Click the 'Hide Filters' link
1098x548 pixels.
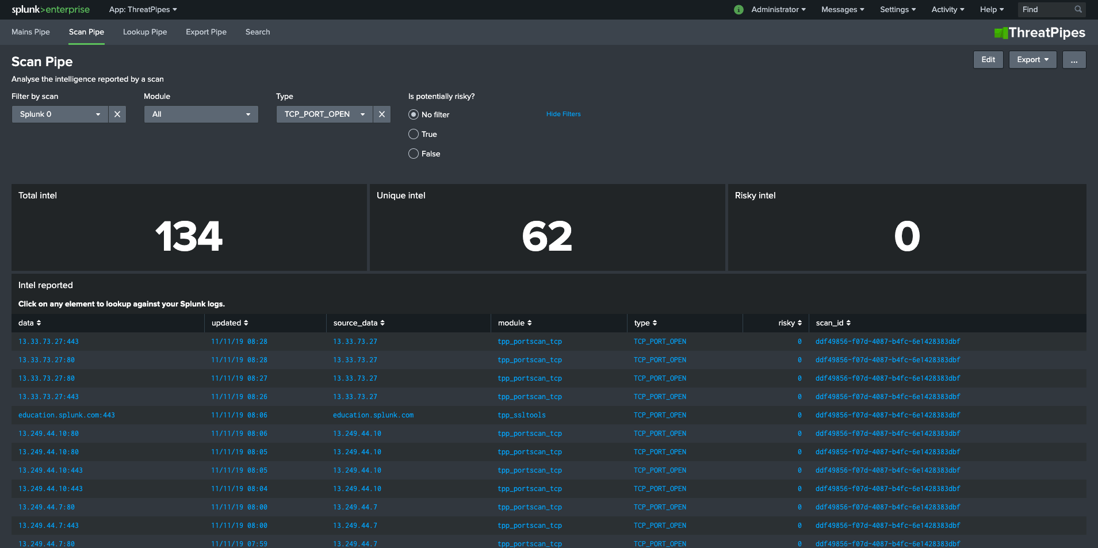563,114
